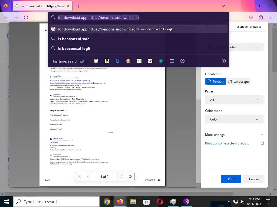
Task: Go back to previous page
Action: 6,18
